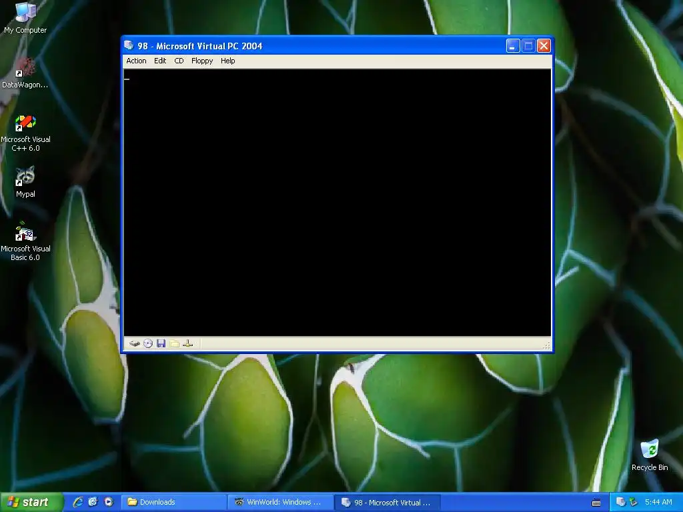
Task: Select the DataWagon desktop shortcut
Action: (25, 73)
